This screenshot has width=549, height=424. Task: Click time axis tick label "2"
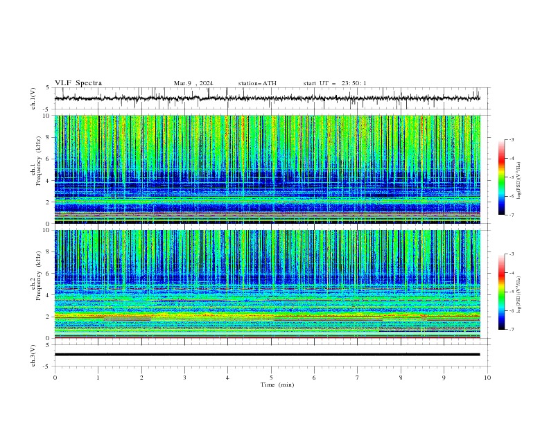141,378
